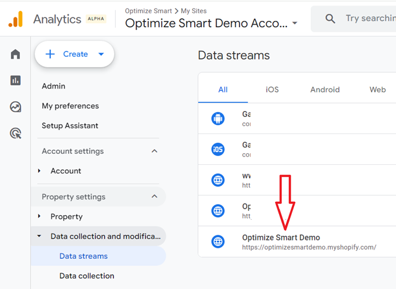Click the Optimize Smart breadcrumb link
Image resolution: width=396 pixels, height=289 pixels.
148,11
